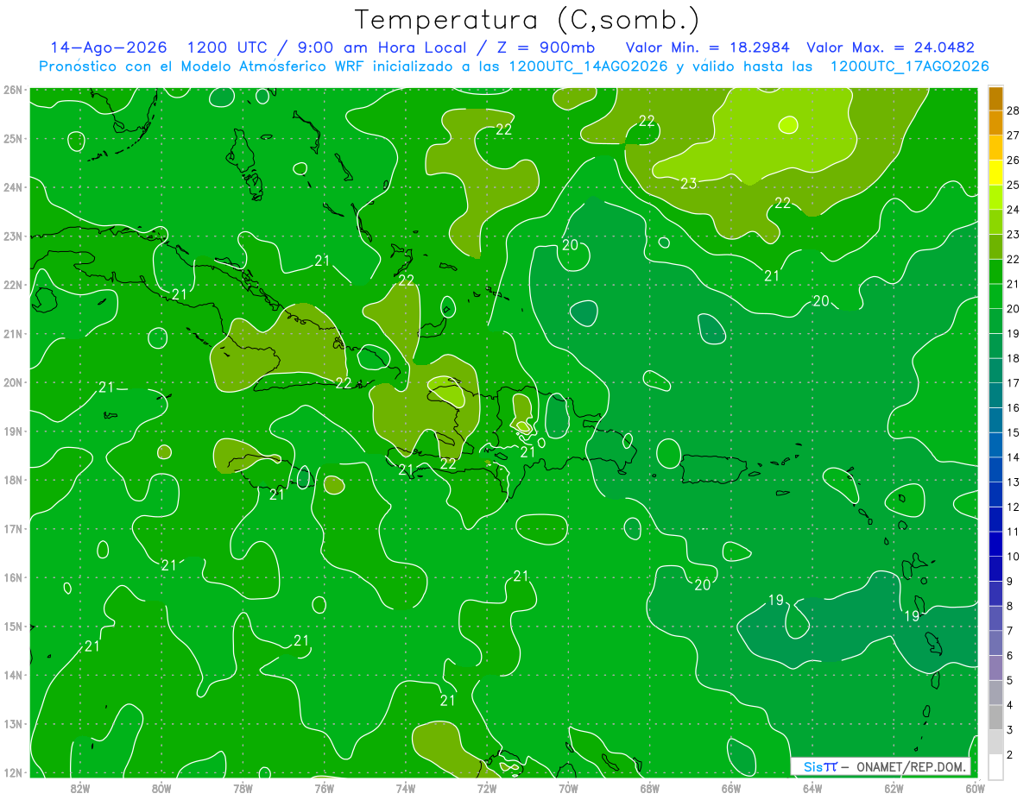Click the "60W" longitude axis label
Image resolution: width=1036 pixels, height=800 pixels.
(x=976, y=788)
